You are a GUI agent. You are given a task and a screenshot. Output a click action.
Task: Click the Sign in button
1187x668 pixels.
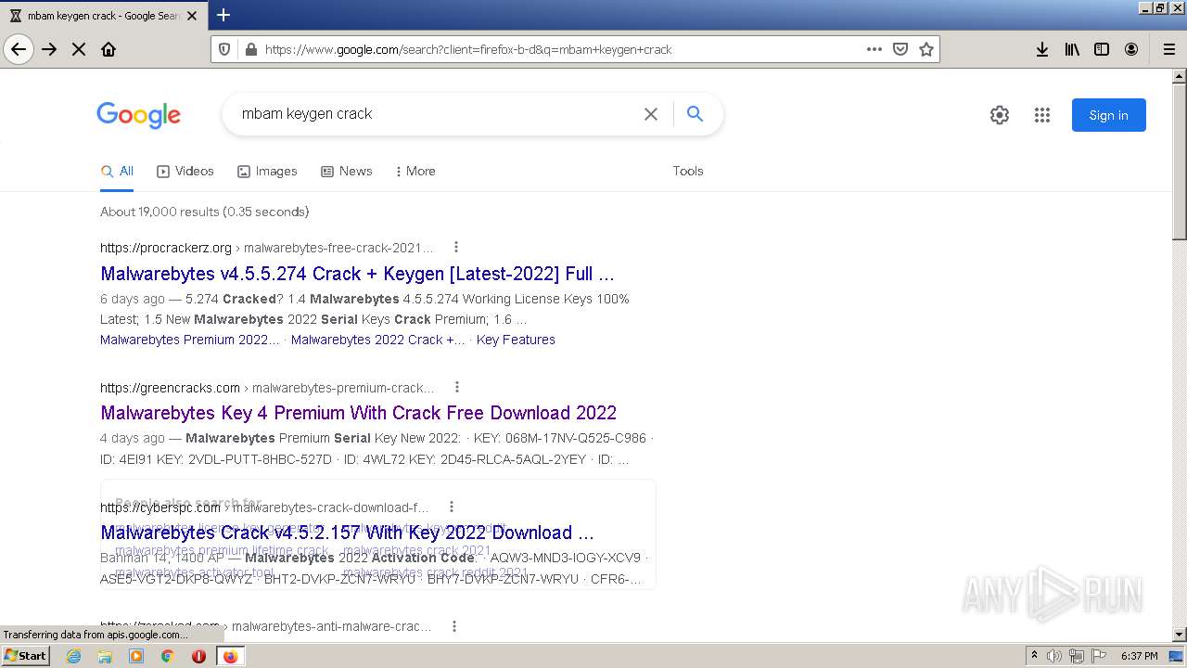(1109, 115)
